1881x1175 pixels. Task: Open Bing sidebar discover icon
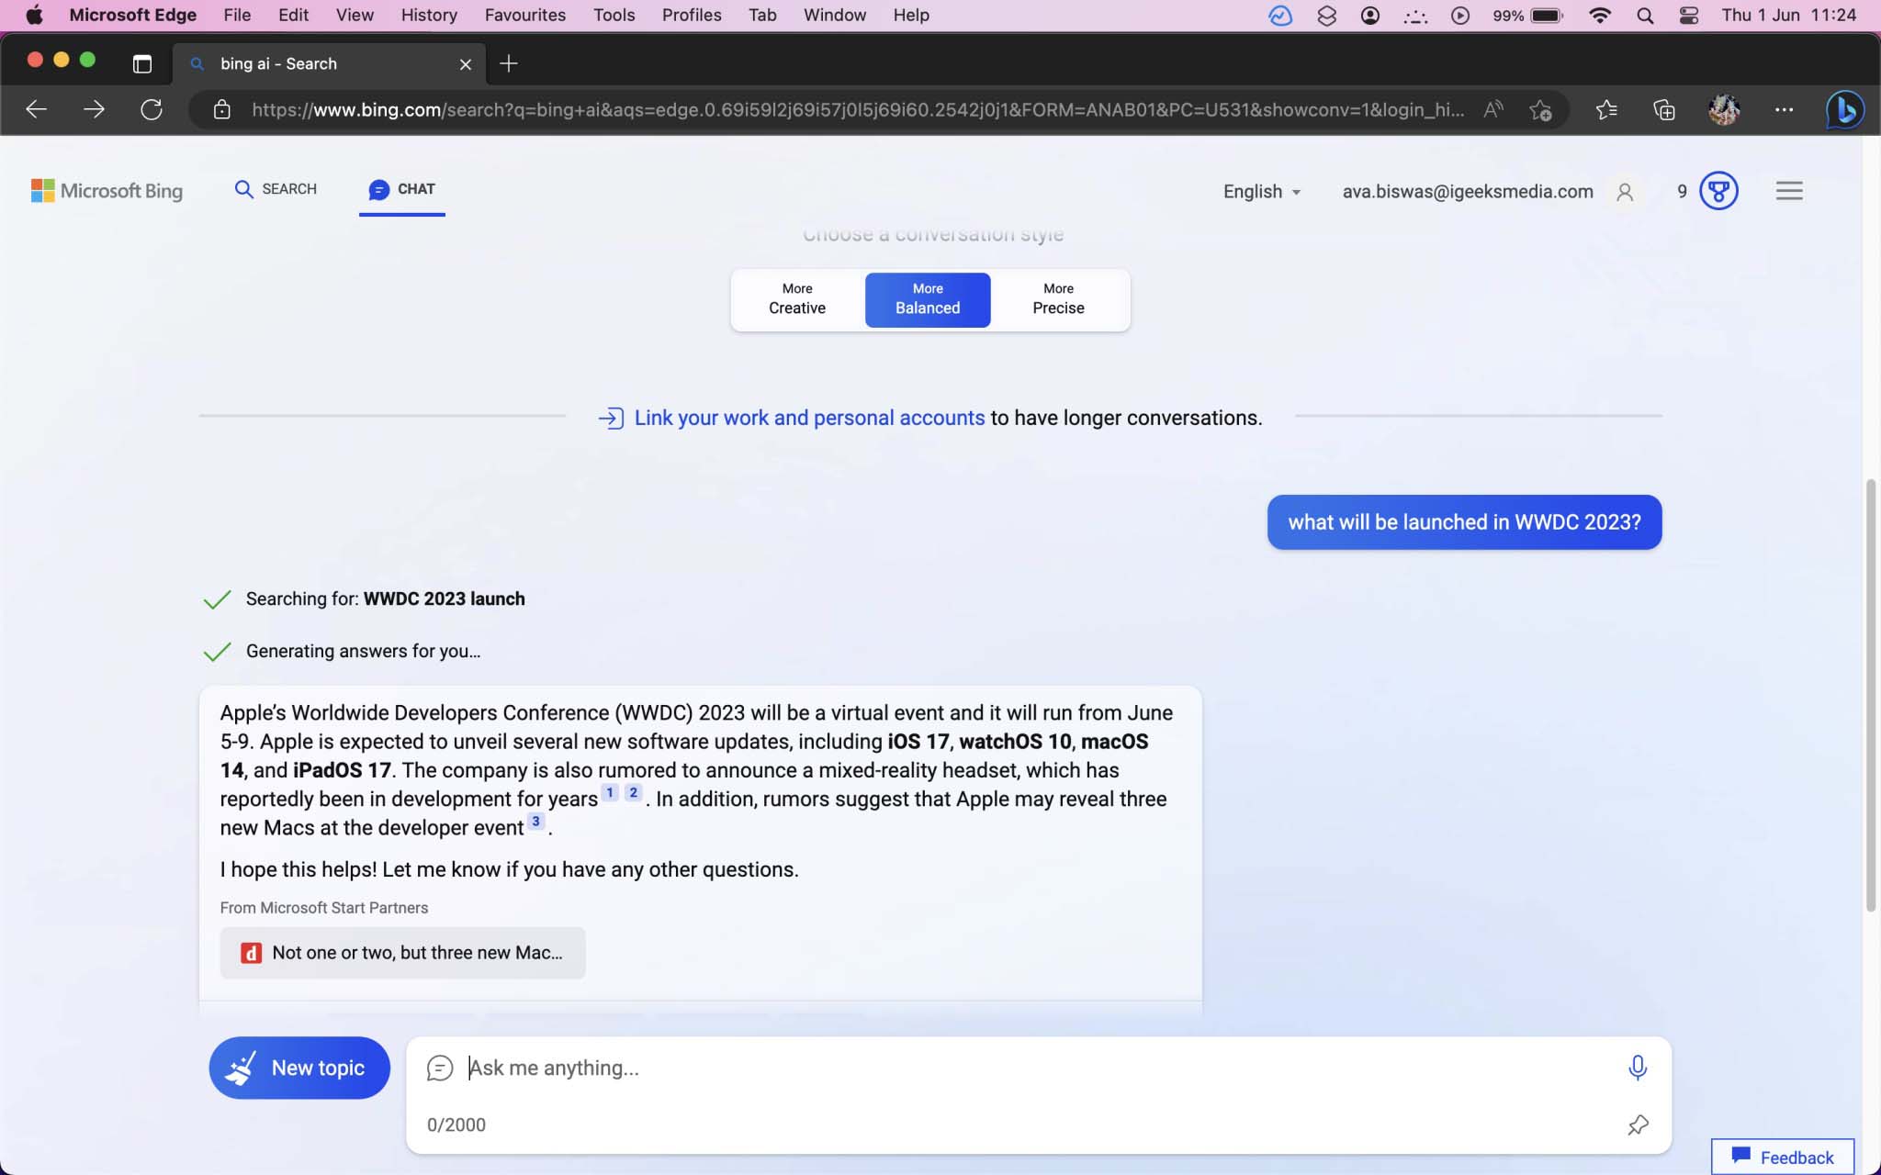click(x=1843, y=110)
